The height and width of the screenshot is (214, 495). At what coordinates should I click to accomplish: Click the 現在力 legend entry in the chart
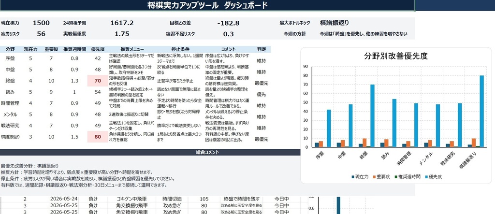[360, 177]
